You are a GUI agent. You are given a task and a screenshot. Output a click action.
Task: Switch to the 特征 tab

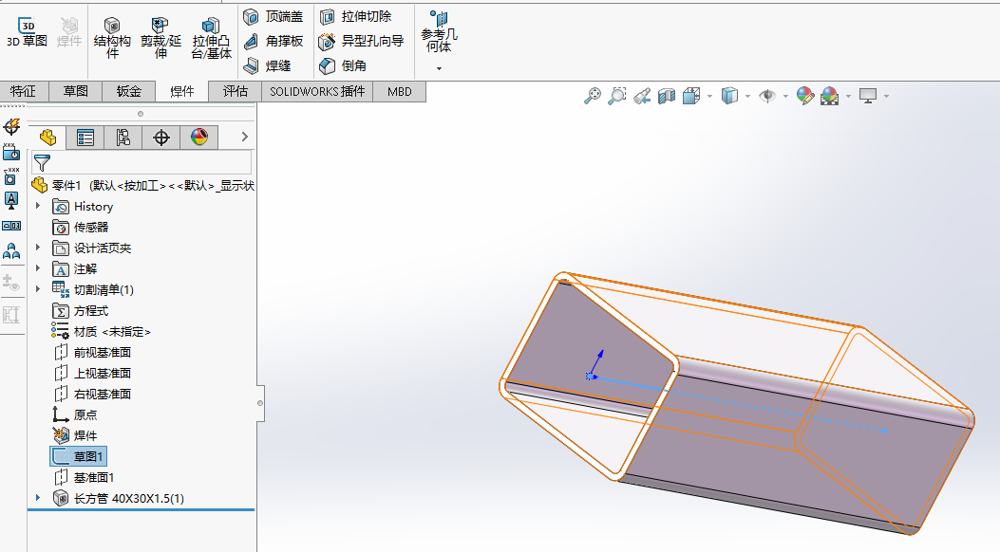pyautogui.click(x=24, y=92)
